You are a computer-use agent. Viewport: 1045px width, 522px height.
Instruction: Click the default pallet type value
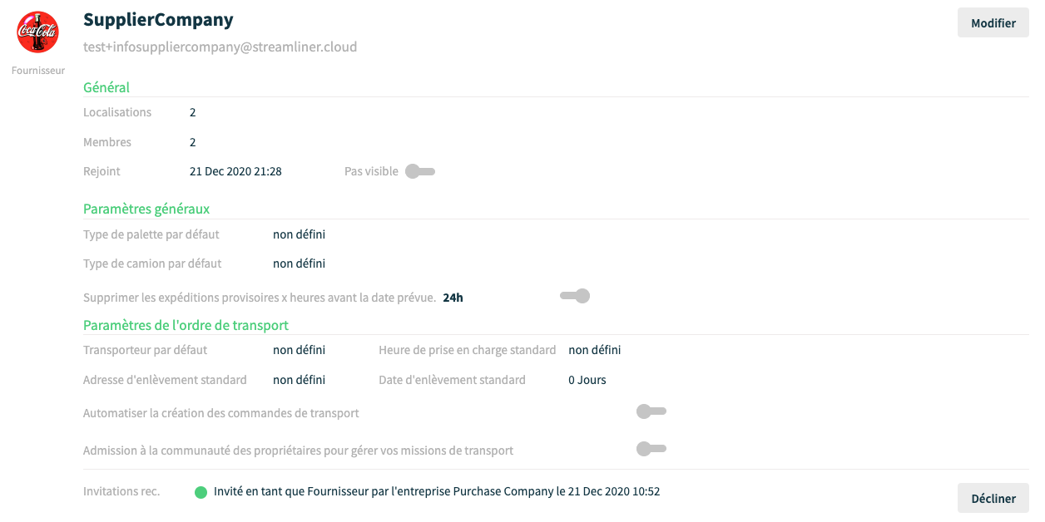(299, 234)
